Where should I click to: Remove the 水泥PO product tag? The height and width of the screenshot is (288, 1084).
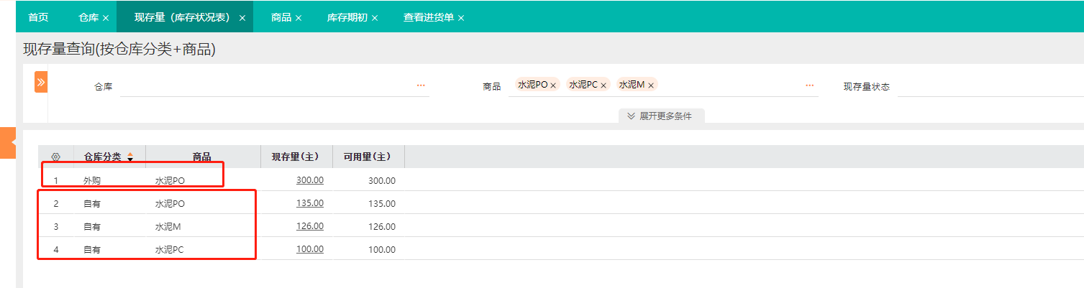553,85
